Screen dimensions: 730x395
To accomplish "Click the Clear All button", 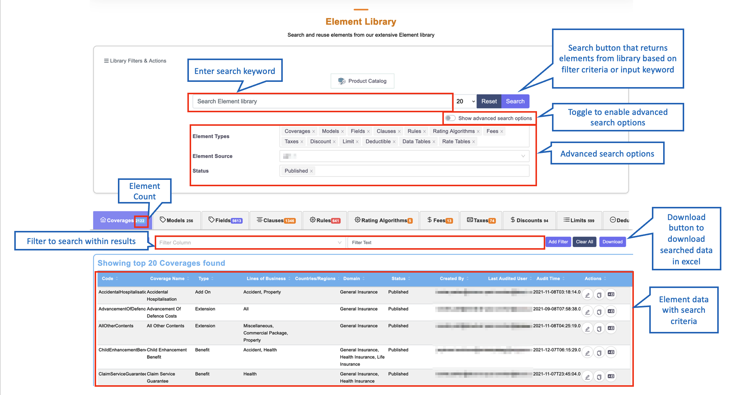I will click(x=585, y=242).
